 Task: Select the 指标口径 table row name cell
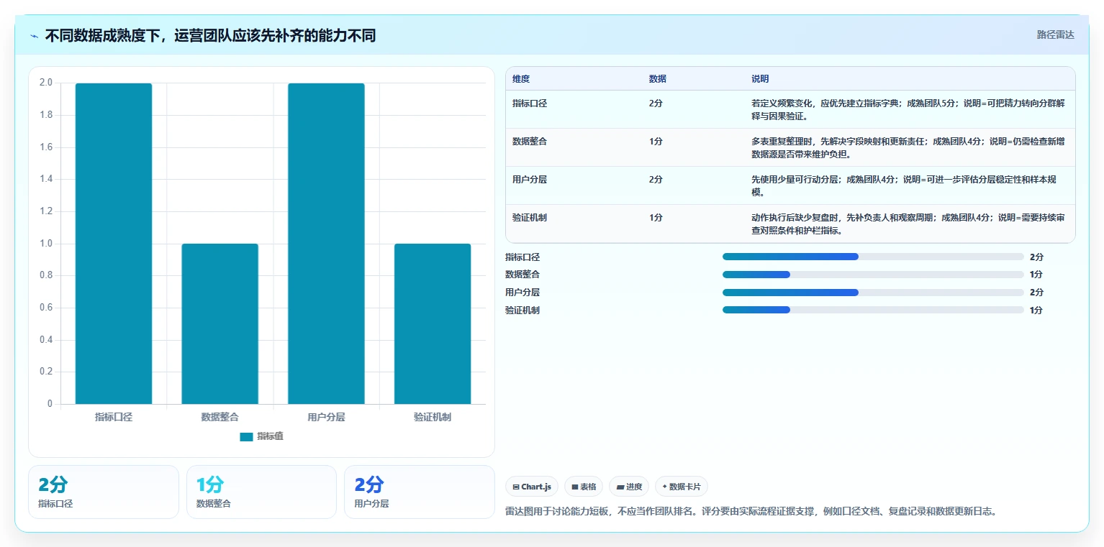tap(530, 104)
